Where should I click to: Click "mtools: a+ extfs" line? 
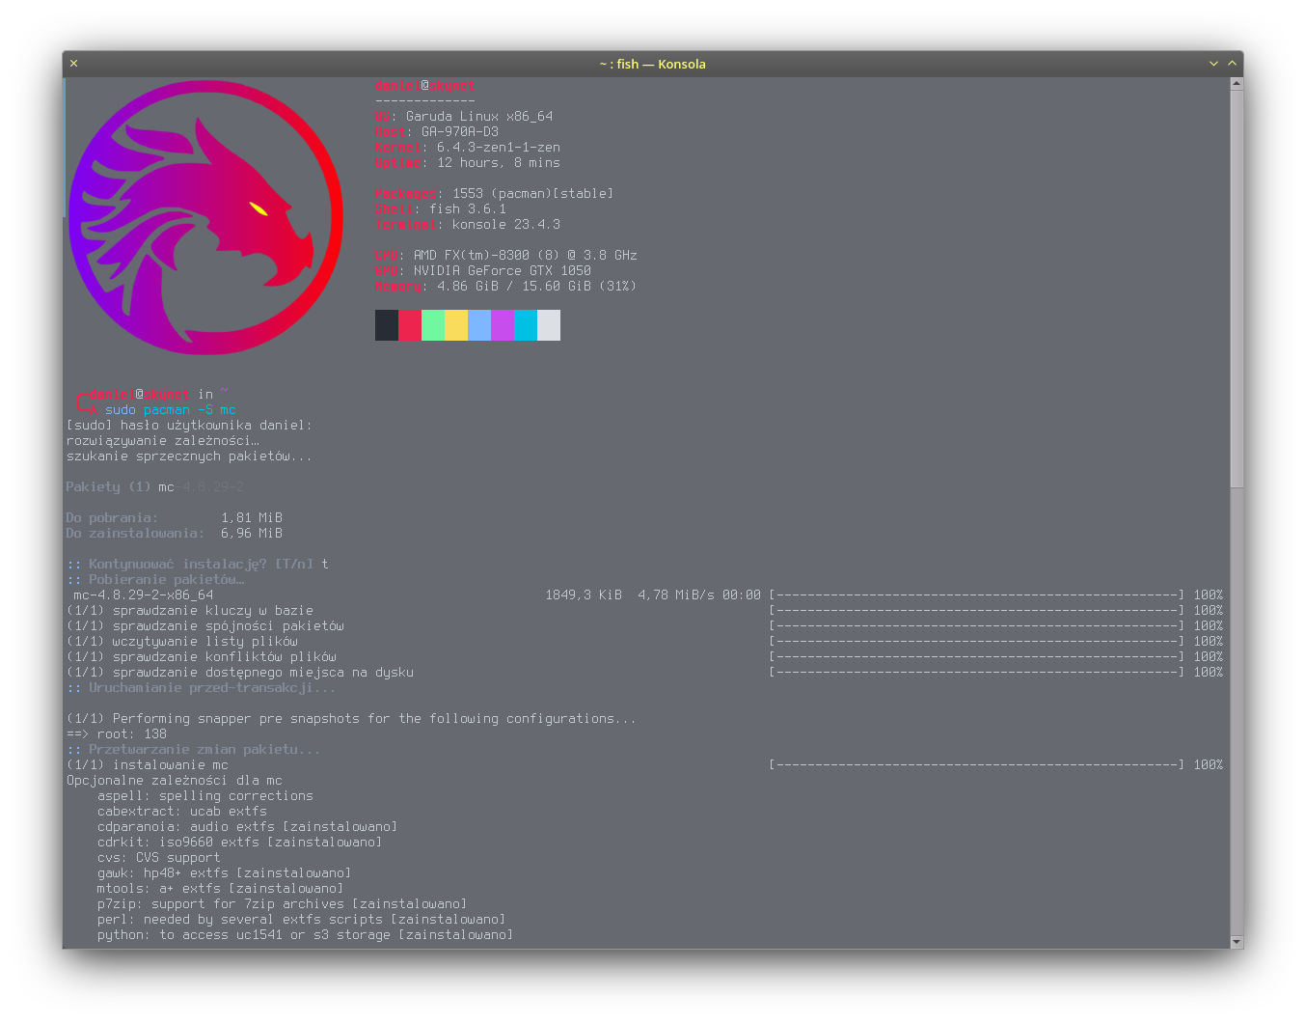tap(221, 889)
